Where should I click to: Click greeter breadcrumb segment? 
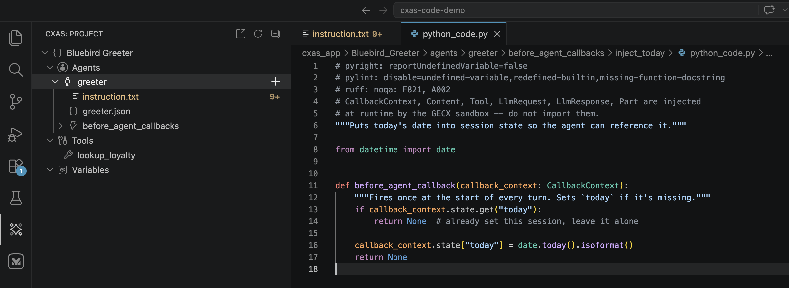(x=483, y=53)
